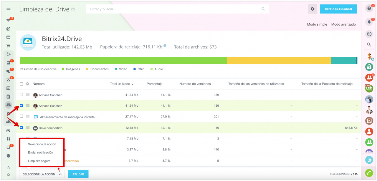Open the settings gear at bottom of left sidebar
377x181 pixels.
pyautogui.click(x=9, y=175)
